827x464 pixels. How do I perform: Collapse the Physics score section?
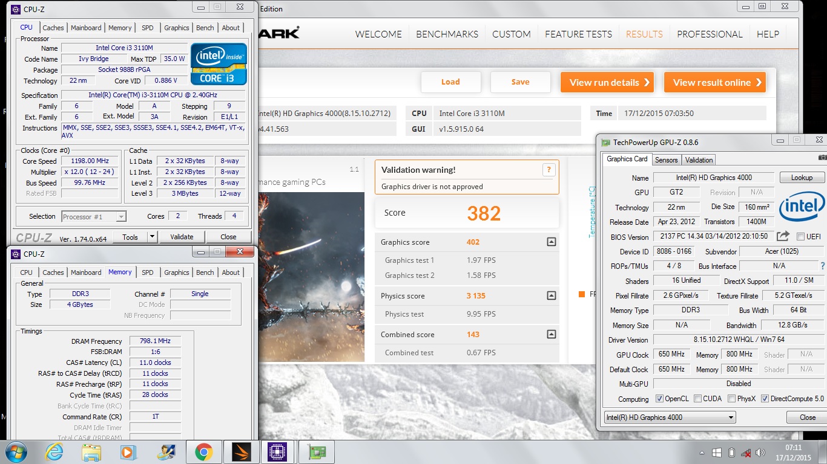click(551, 295)
